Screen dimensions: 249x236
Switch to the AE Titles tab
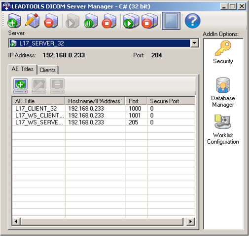(x=23, y=69)
